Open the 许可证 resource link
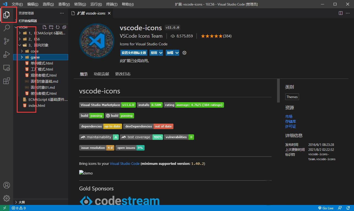The image size is (354, 211). coord(291,126)
